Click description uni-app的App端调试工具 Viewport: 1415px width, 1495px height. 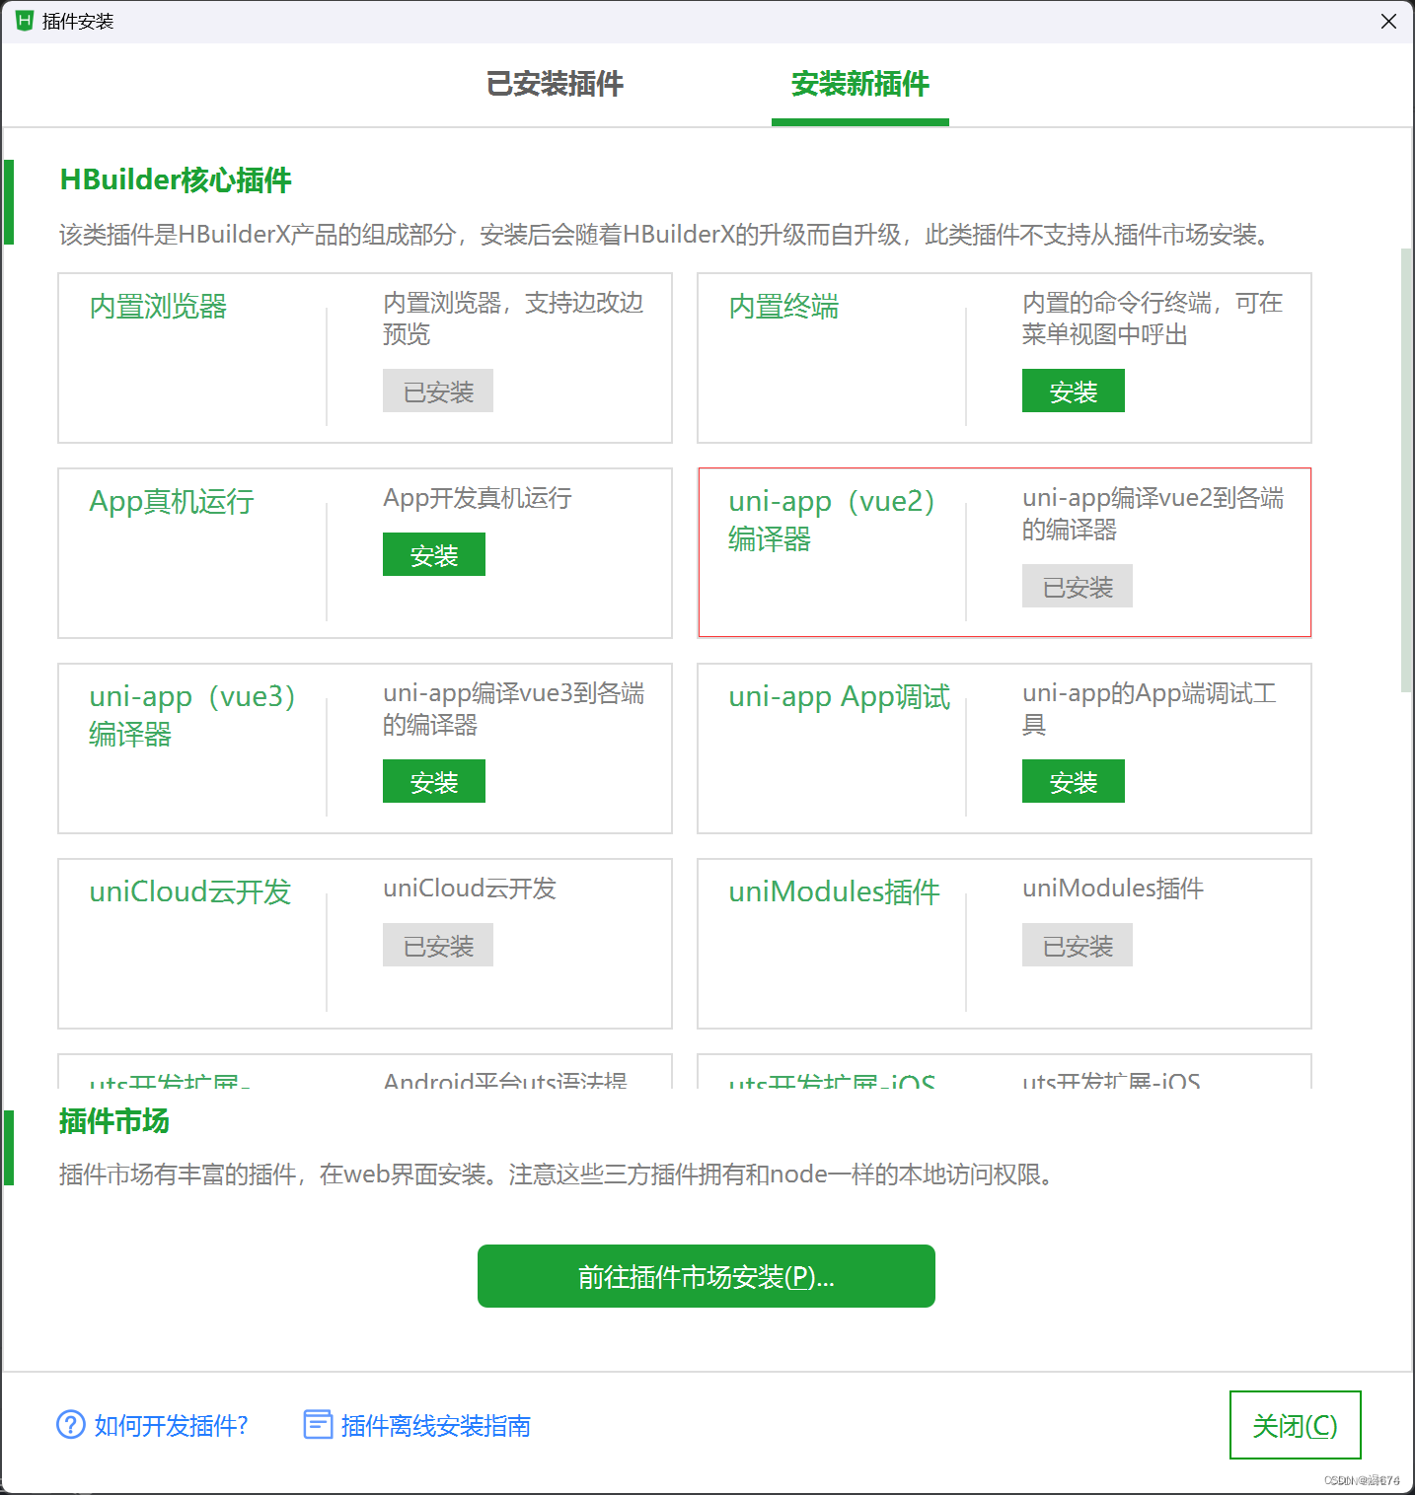click(x=1150, y=709)
